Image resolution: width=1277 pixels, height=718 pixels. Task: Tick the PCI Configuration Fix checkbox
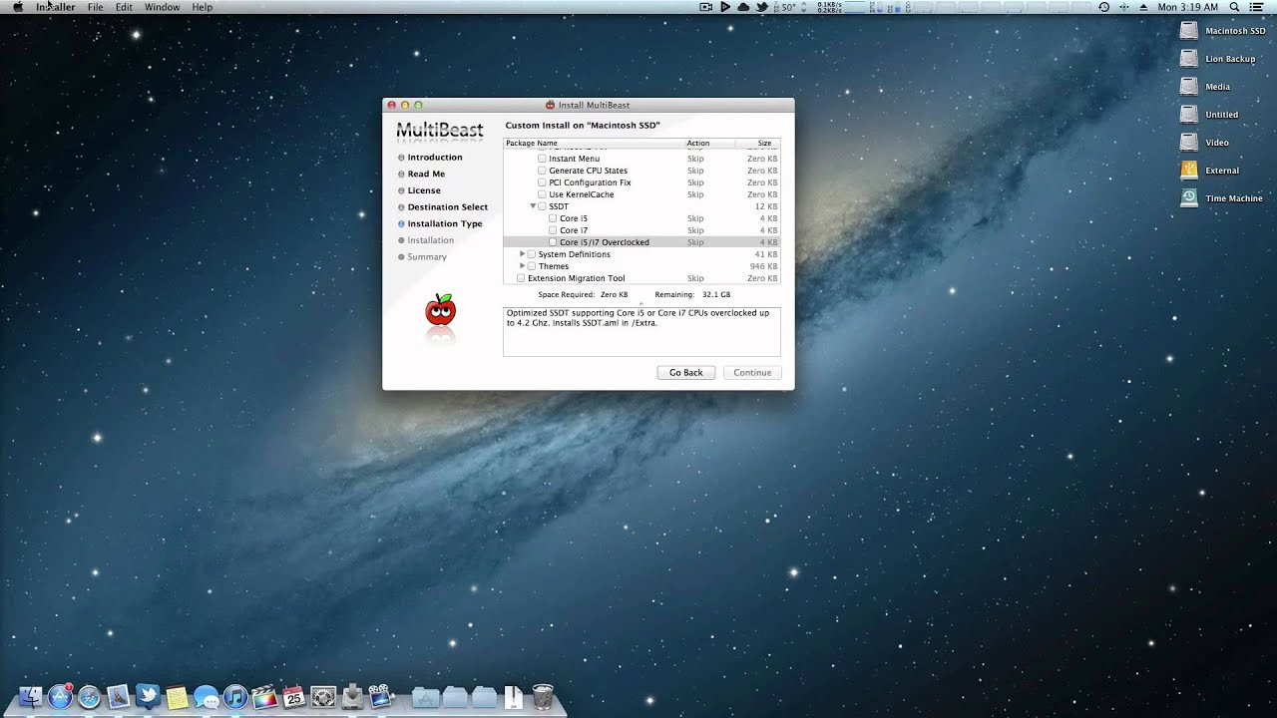[x=542, y=182]
